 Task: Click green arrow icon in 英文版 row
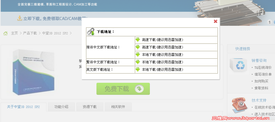click(x=138, y=70)
